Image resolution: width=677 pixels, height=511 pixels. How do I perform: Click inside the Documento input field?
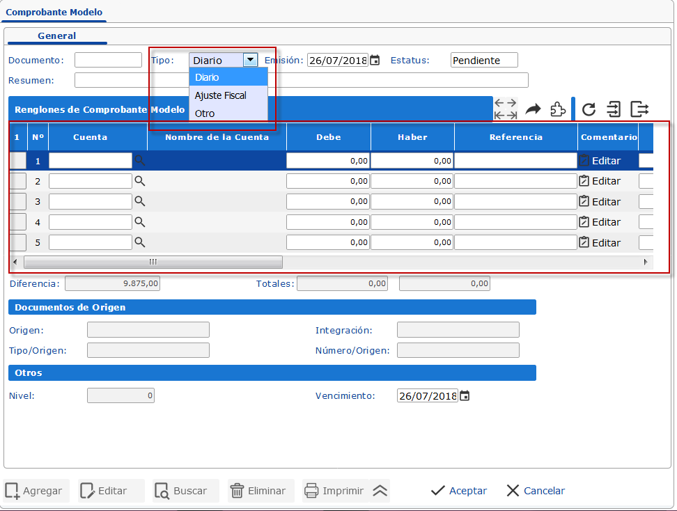coord(107,60)
